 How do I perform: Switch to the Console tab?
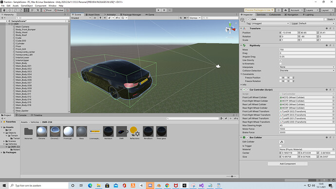(21, 115)
